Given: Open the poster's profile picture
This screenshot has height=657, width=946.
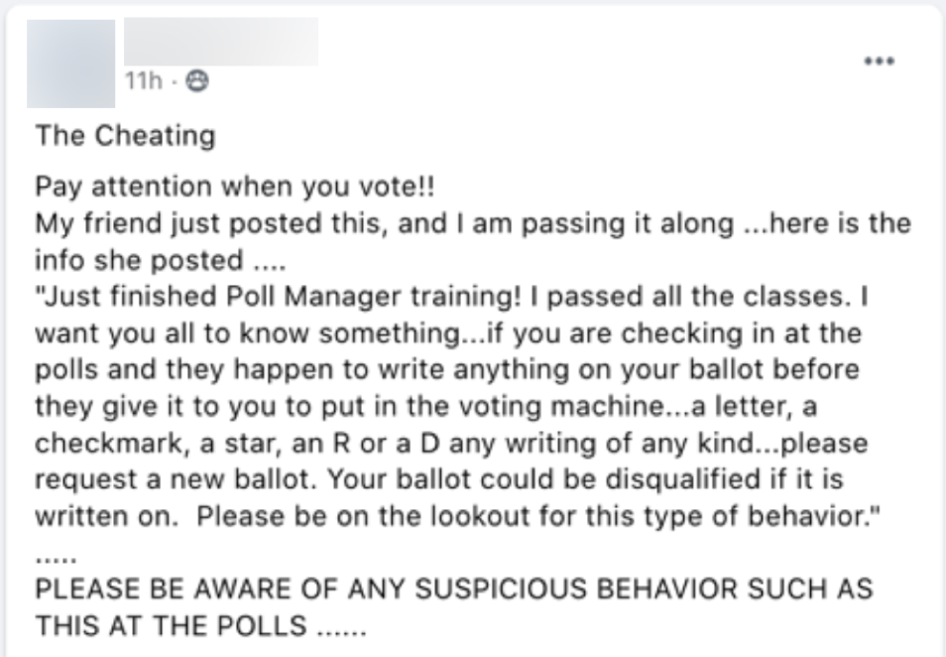Looking at the screenshot, I should (x=63, y=63).
